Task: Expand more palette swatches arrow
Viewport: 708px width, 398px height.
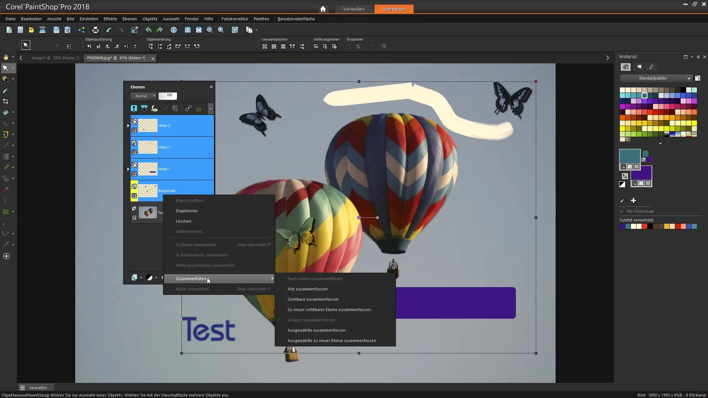Action: [x=660, y=144]
